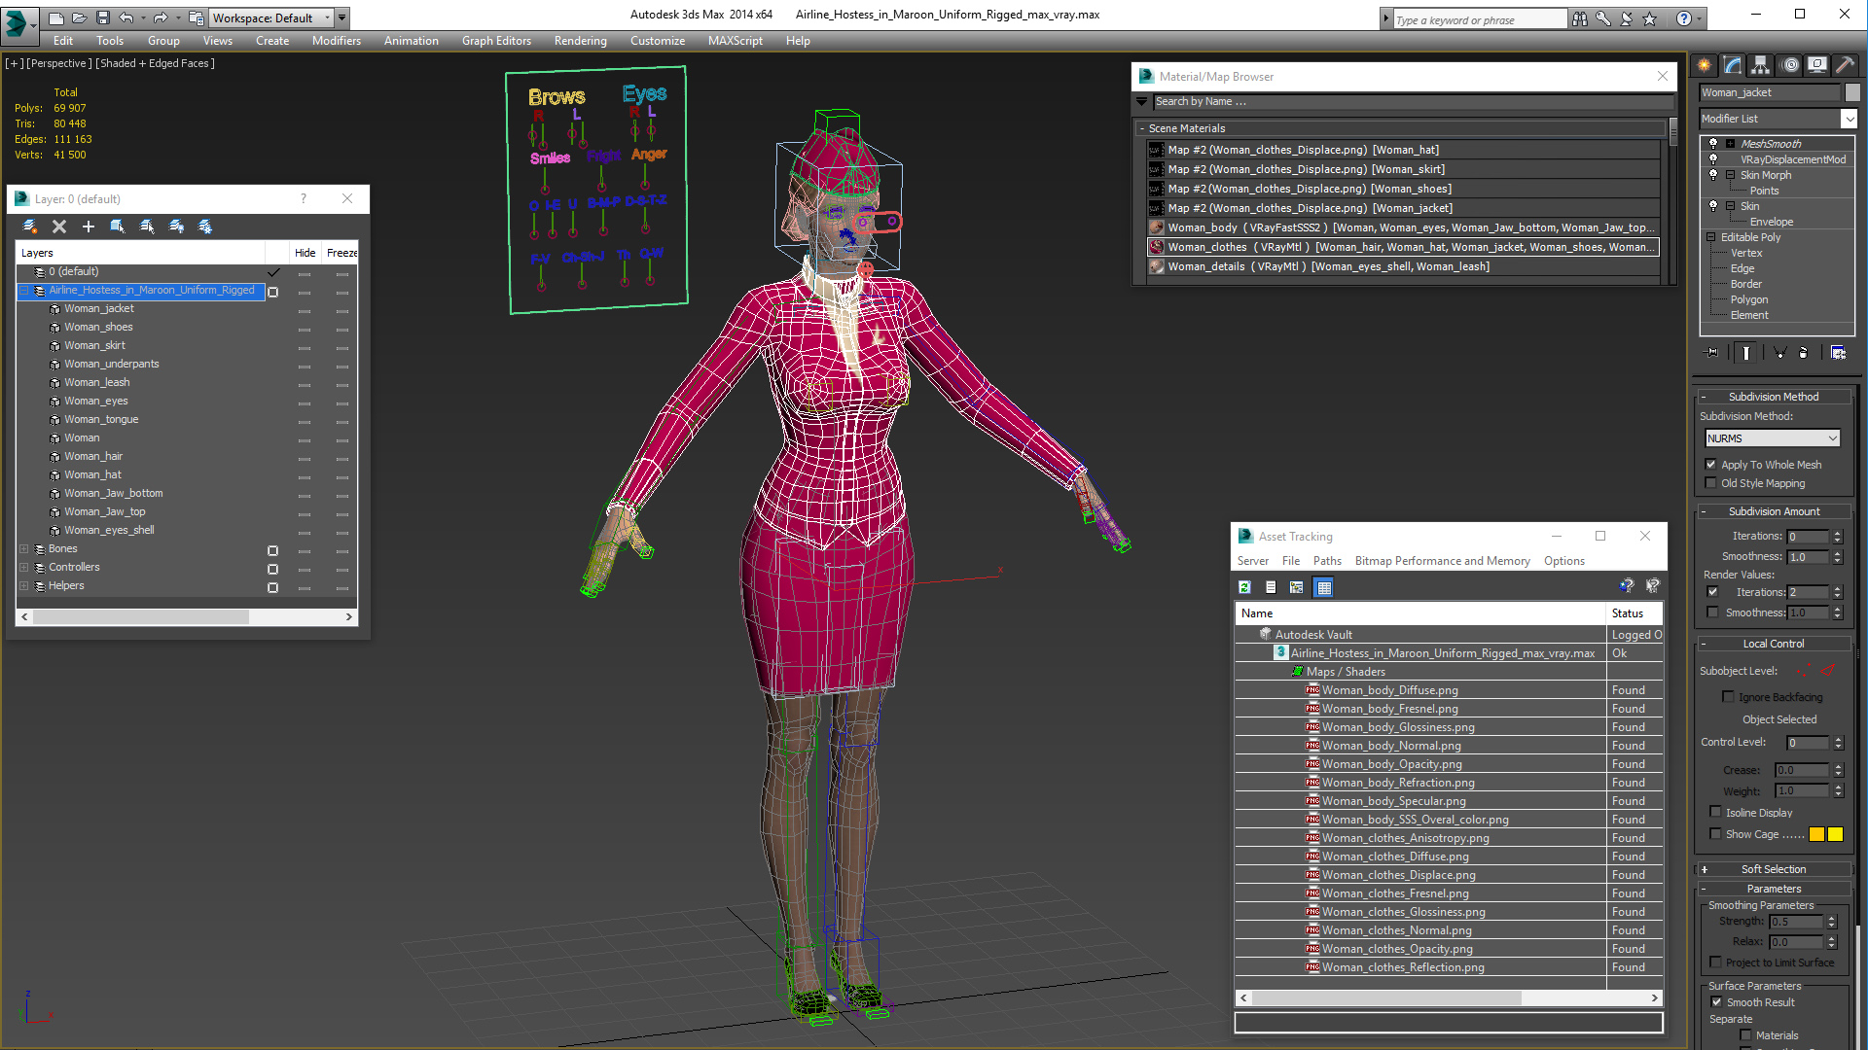Expand the Controllers layer

tap(24, 568)
